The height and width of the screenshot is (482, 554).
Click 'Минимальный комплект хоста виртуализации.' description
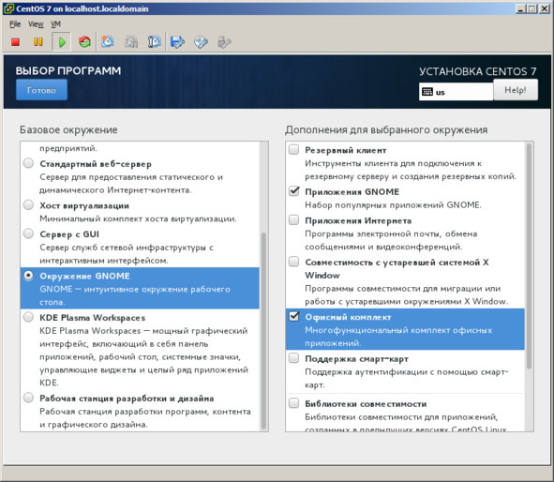(138, 218)
